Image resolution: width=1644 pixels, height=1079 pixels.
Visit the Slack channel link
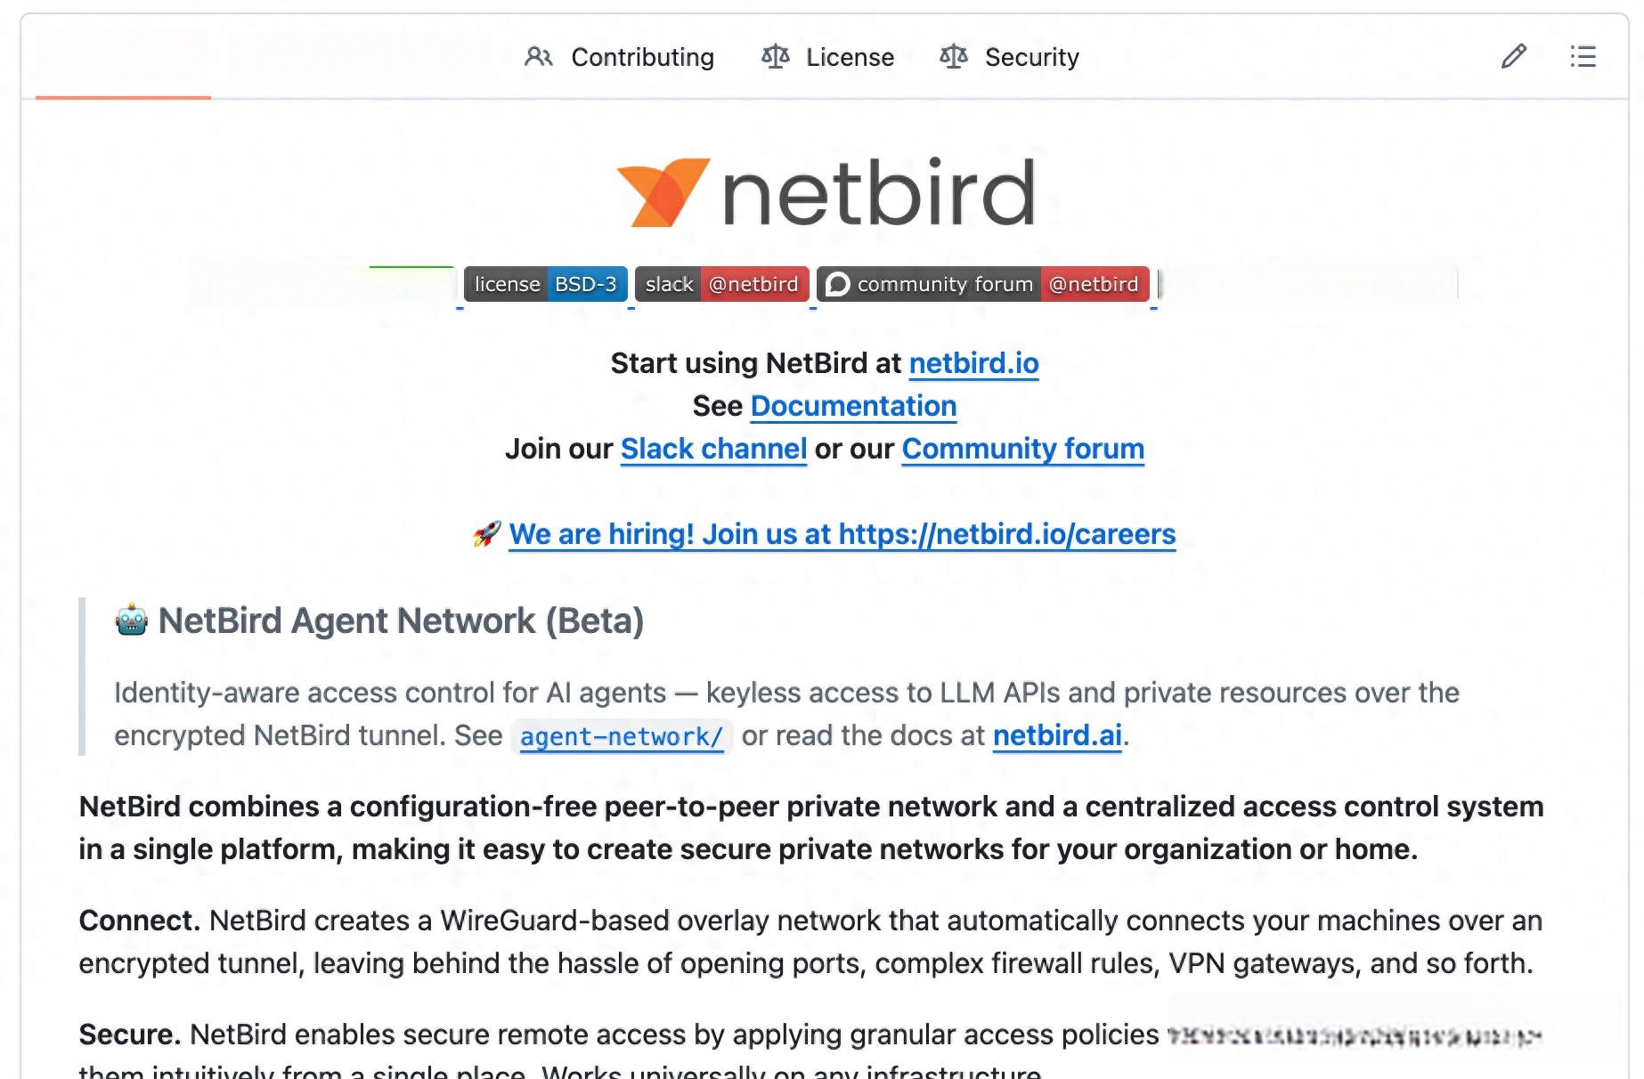(x=713, y=449)
